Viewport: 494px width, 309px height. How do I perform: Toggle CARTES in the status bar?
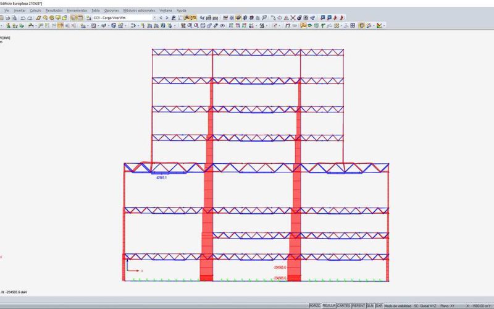343,306
